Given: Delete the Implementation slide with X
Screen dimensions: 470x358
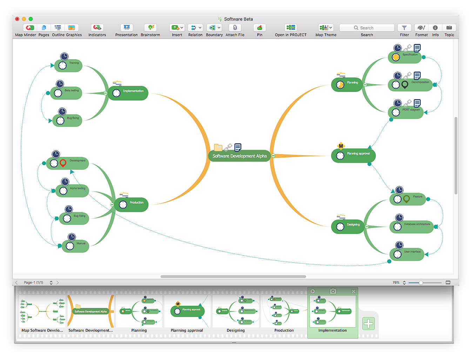Looking at the screenshot, I should coord(354,291).
